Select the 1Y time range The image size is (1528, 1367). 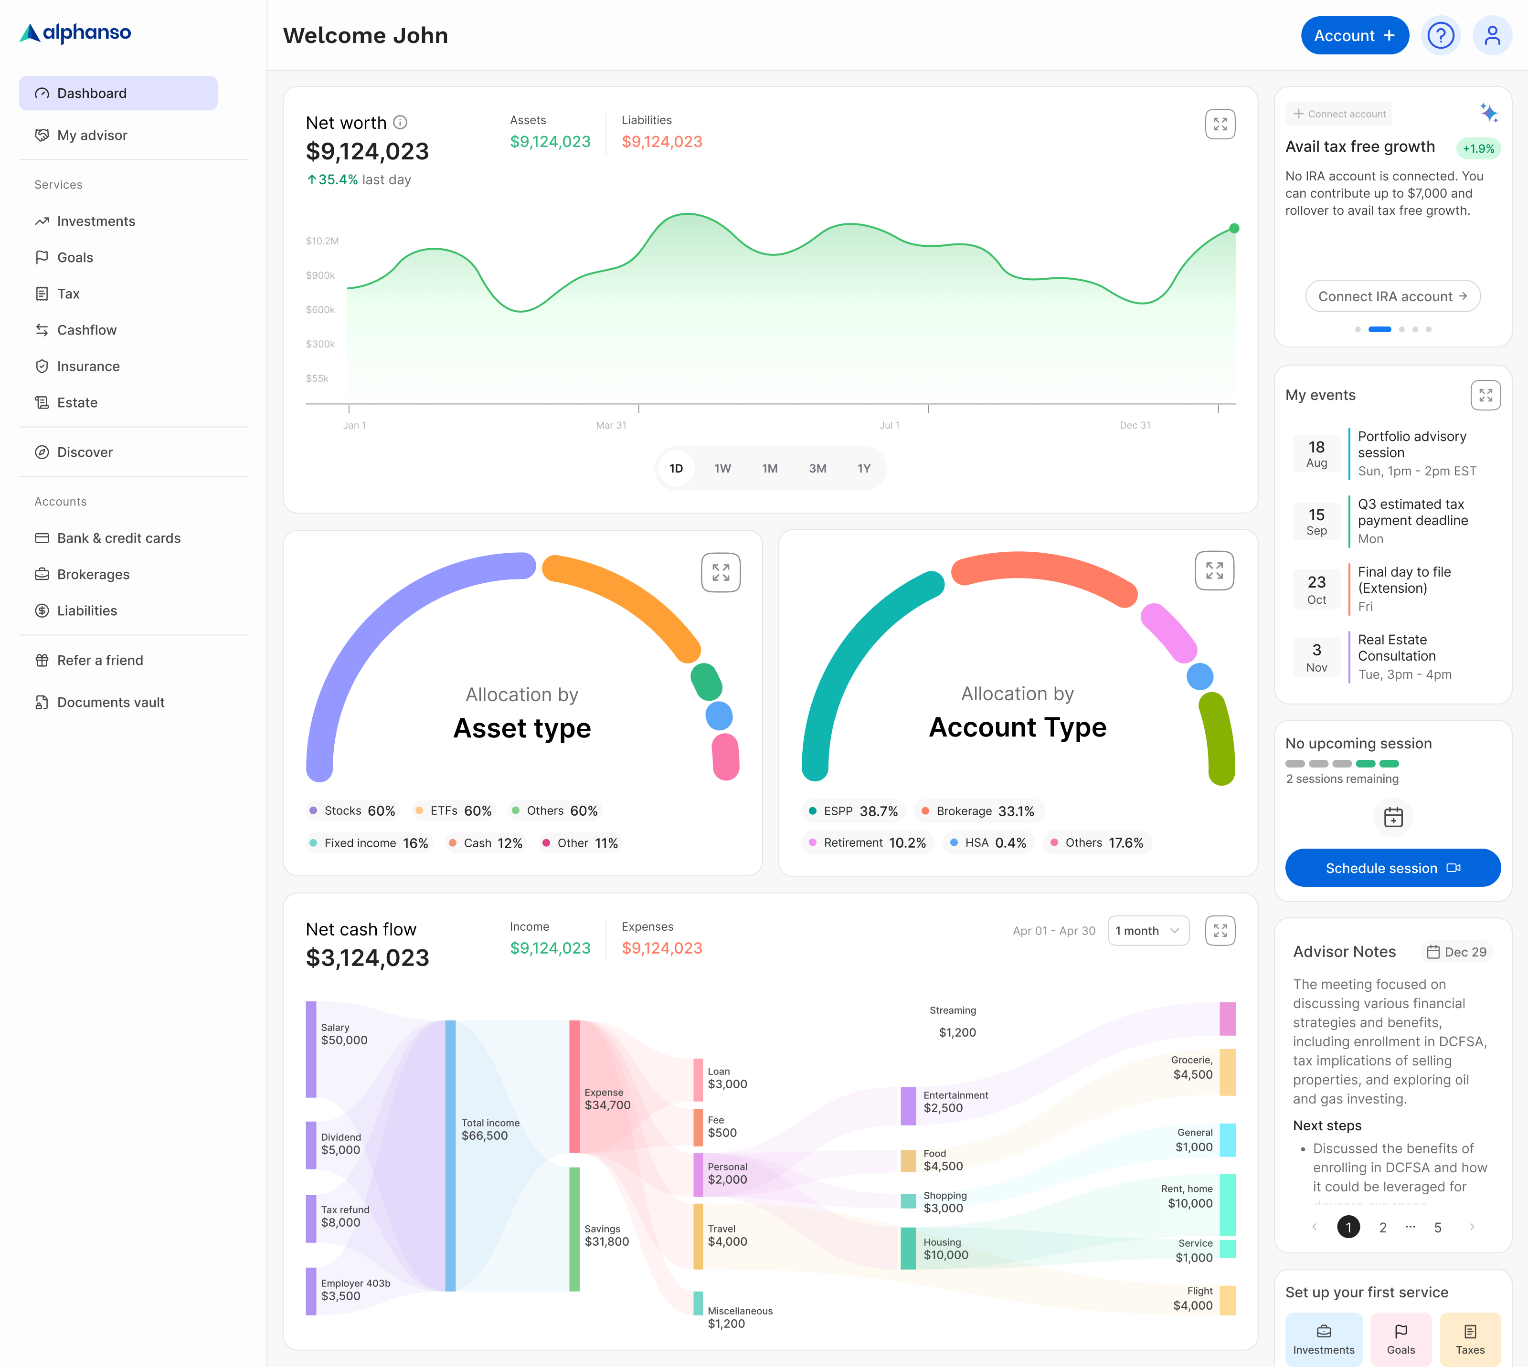point(863,469)
